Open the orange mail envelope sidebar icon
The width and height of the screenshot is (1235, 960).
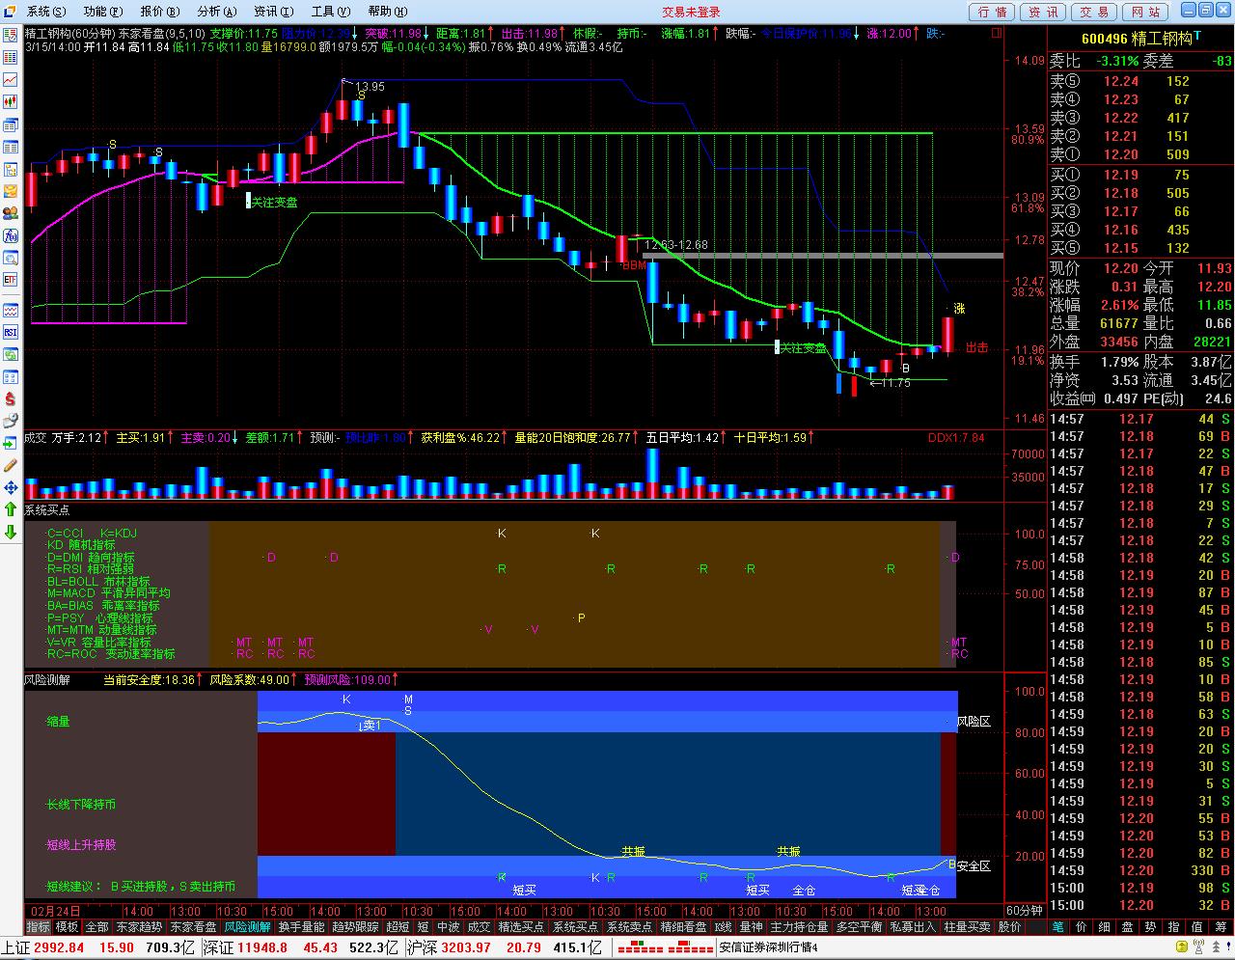[11, 191]
